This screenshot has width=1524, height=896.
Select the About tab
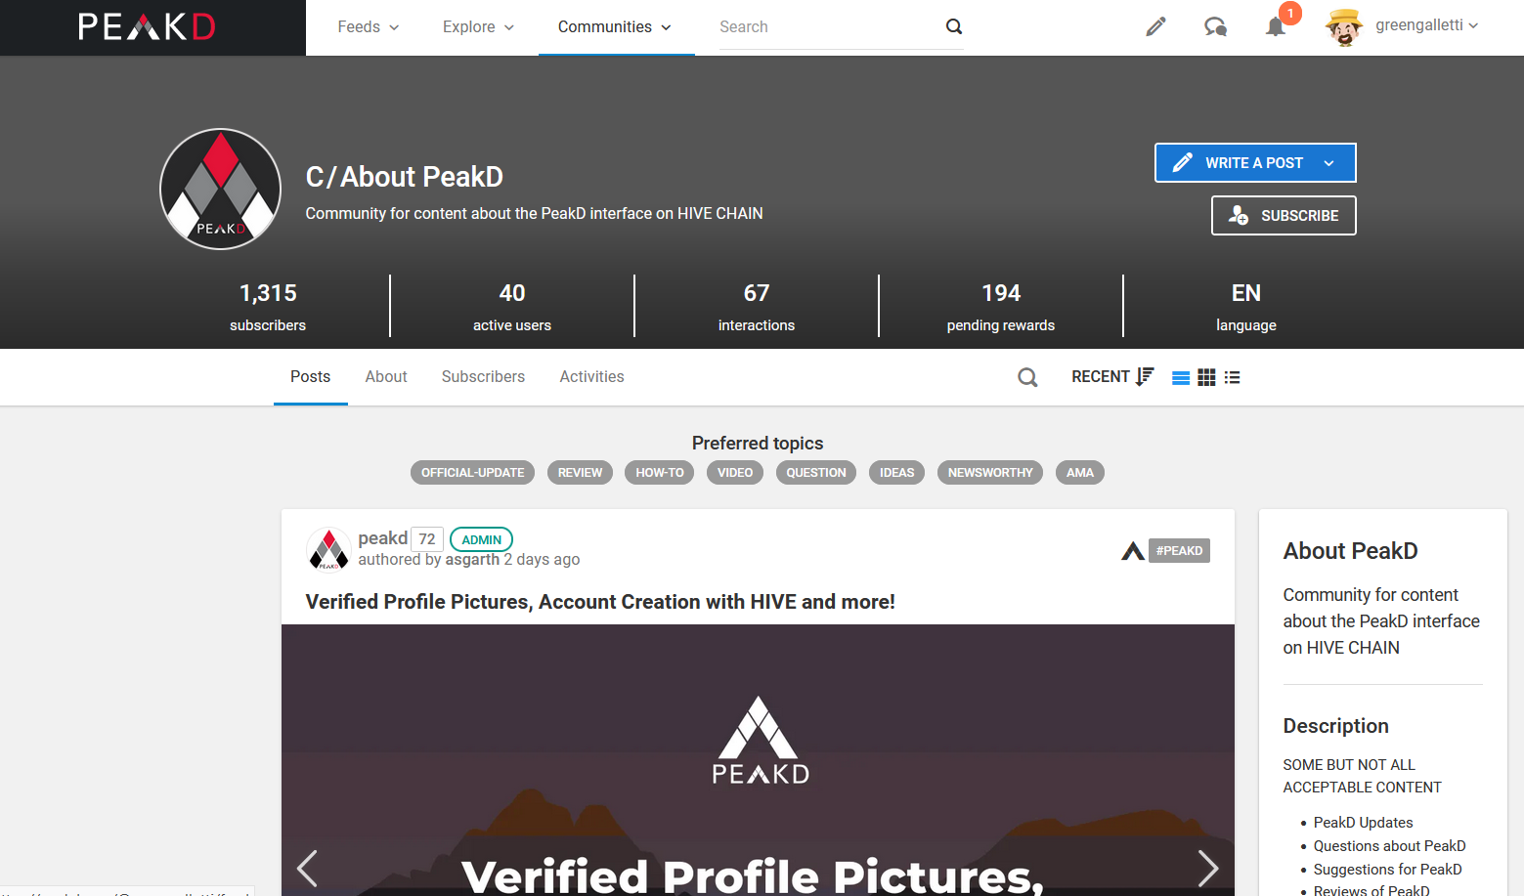[386, 377]
